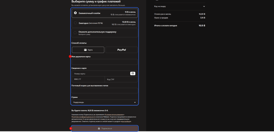Choose the Ежегодно yearly payment radio
Viewport: 274px width, 132px height.
(x=75, y=23)
